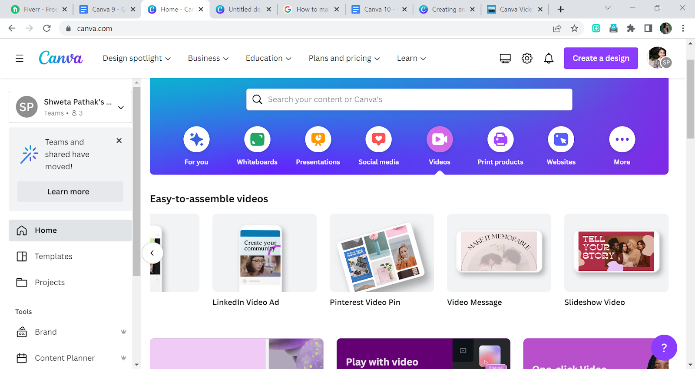Image resolution: width=695 pixels, height=369 pixels.
Task: Expand the Business dropdown menu
Action: pyautogui.click(x=208, y=58)
